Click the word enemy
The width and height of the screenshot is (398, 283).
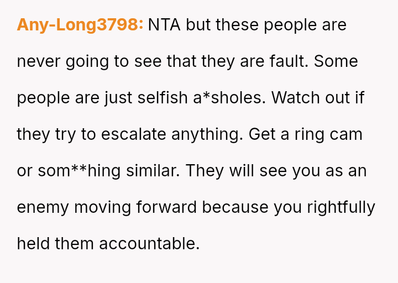click(x=43, y=207)
